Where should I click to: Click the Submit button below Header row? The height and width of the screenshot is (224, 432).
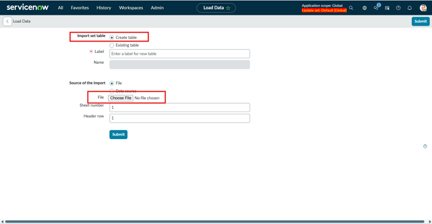click(119, 134)
